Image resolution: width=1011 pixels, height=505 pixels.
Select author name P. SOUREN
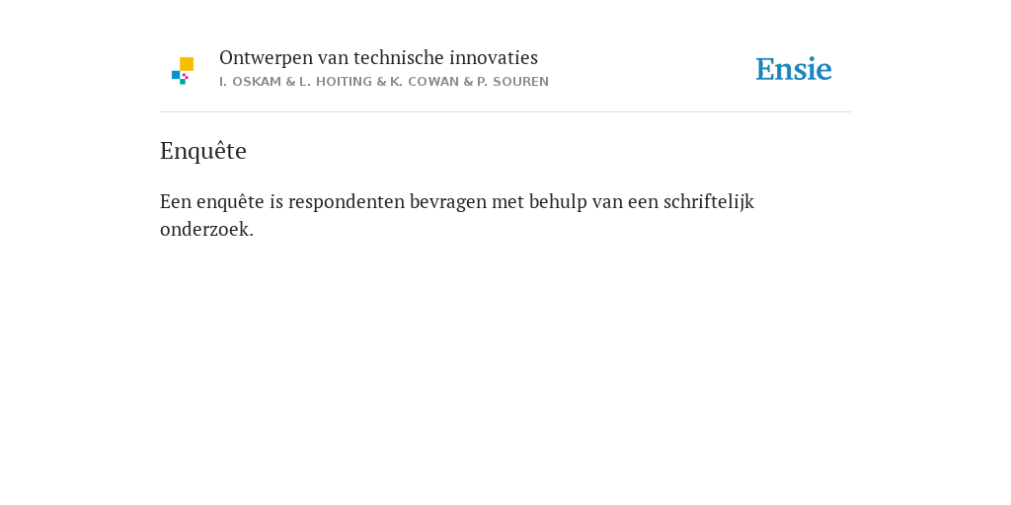pos(512,82)
